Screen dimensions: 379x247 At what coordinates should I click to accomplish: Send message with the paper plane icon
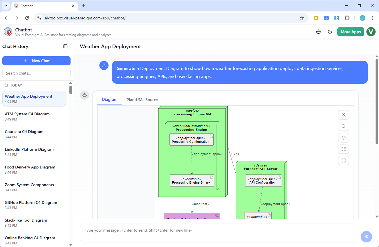[366, 236]
